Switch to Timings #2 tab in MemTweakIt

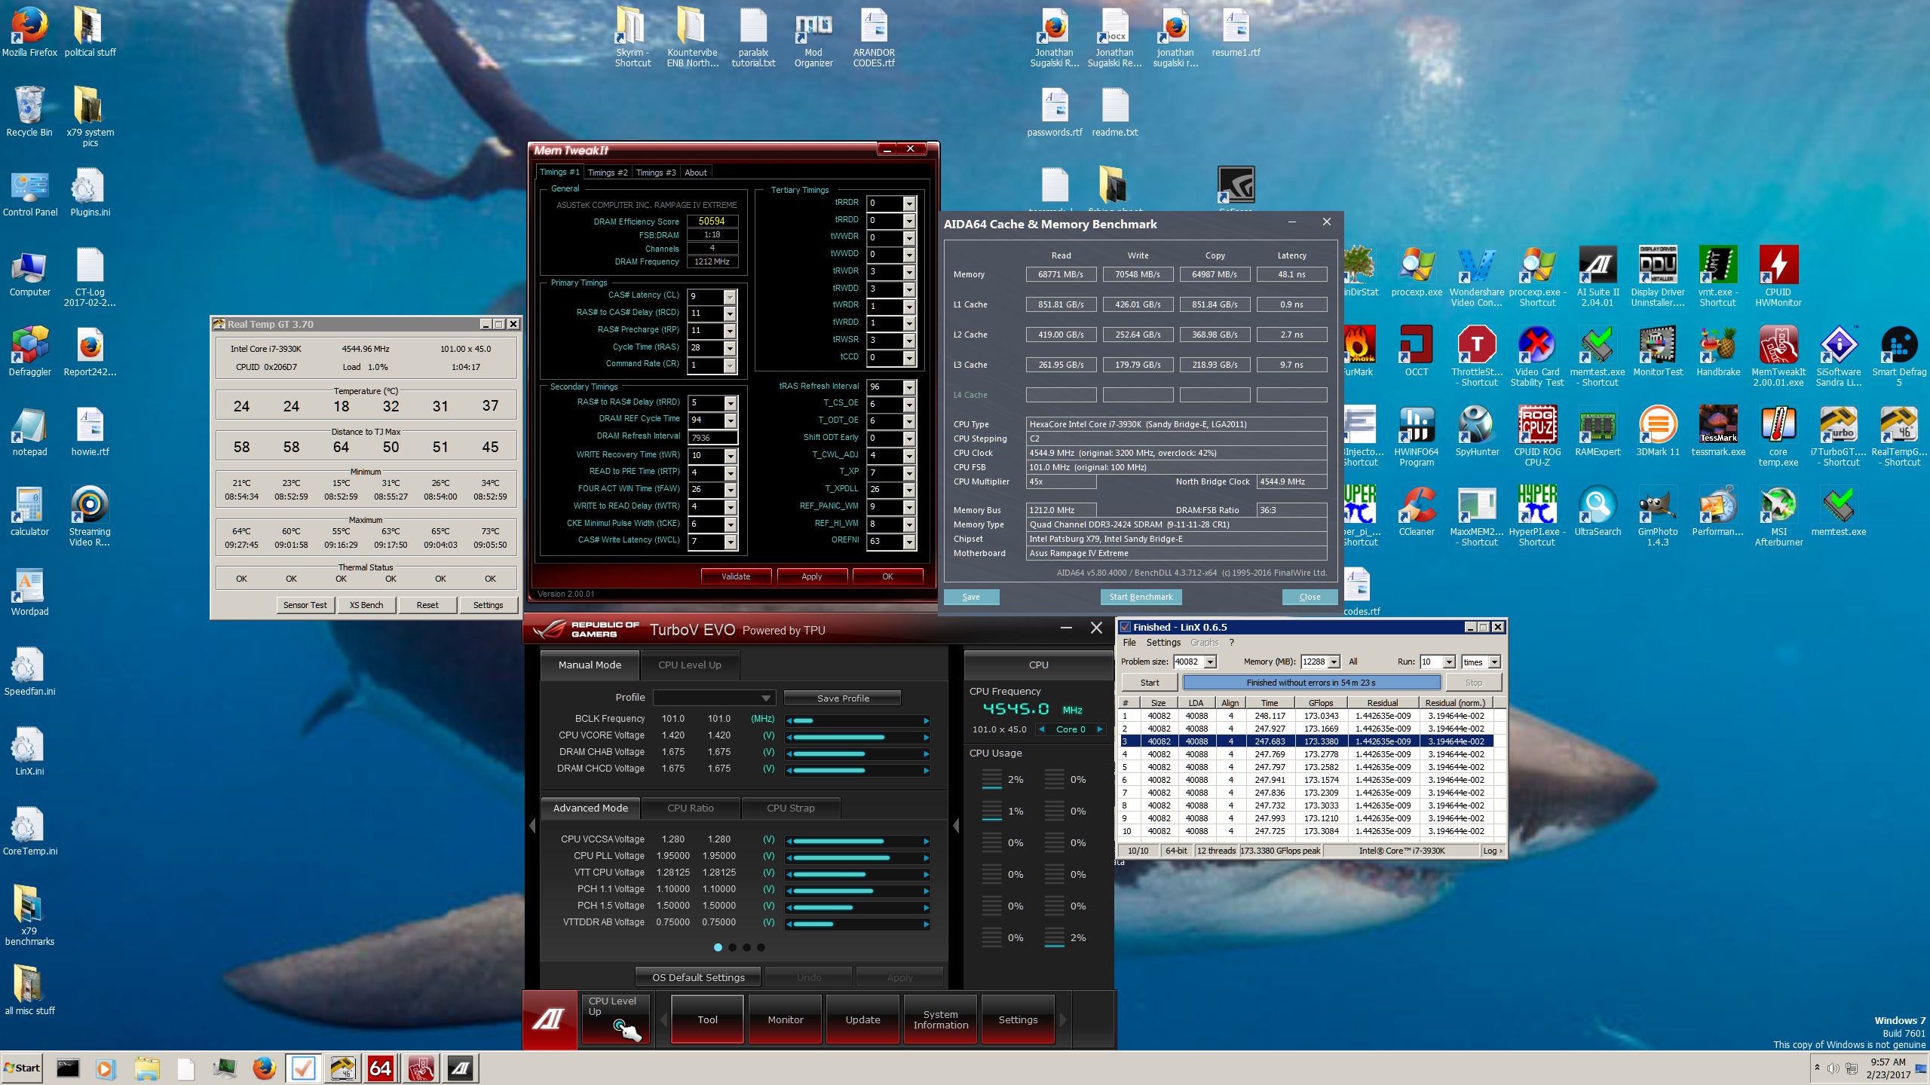click(x=608, y=173)
